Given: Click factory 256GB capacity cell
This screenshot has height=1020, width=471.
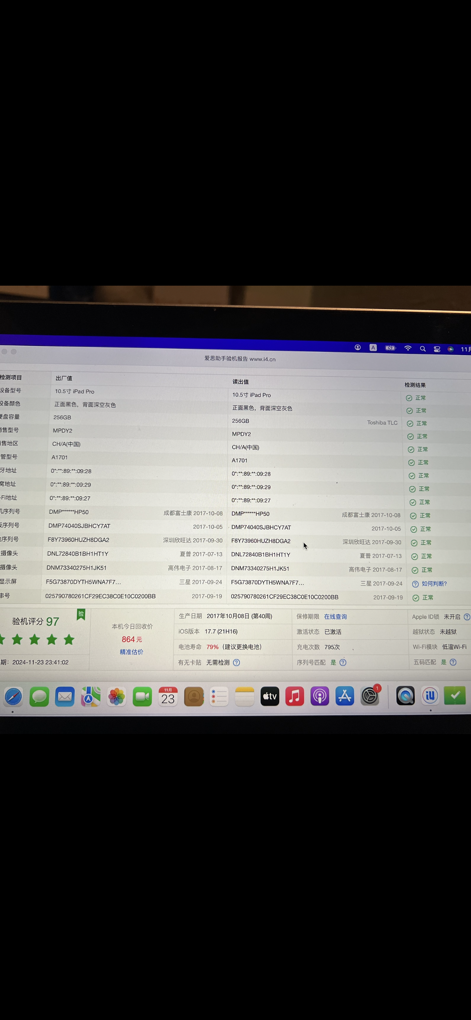Looking at the screenshot, I should pos(62,417).
